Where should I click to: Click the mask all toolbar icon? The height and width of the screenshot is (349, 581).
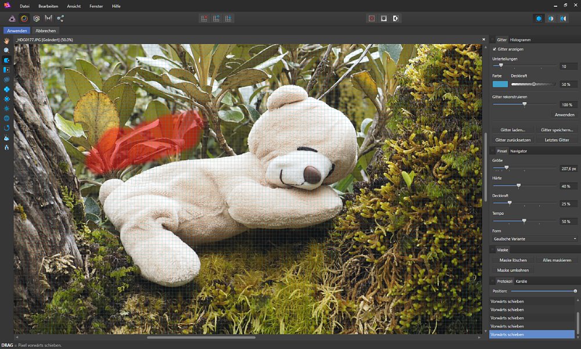coord(384,19)
